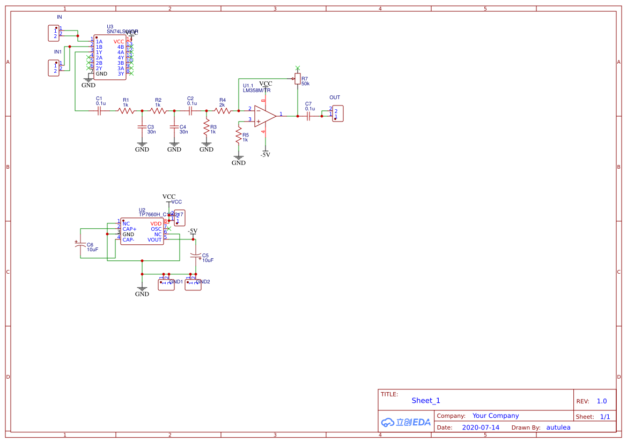Click the REV value 1.0
The height and width of the screenshot is (443, 627).
pyautogui.click(x=602, y=401)
